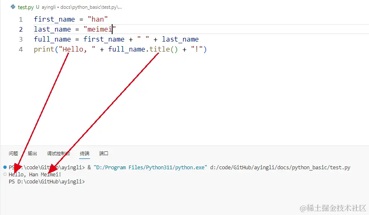Click the "Hello, " string on line 4

pyautogui.click(x=77, y=49)
